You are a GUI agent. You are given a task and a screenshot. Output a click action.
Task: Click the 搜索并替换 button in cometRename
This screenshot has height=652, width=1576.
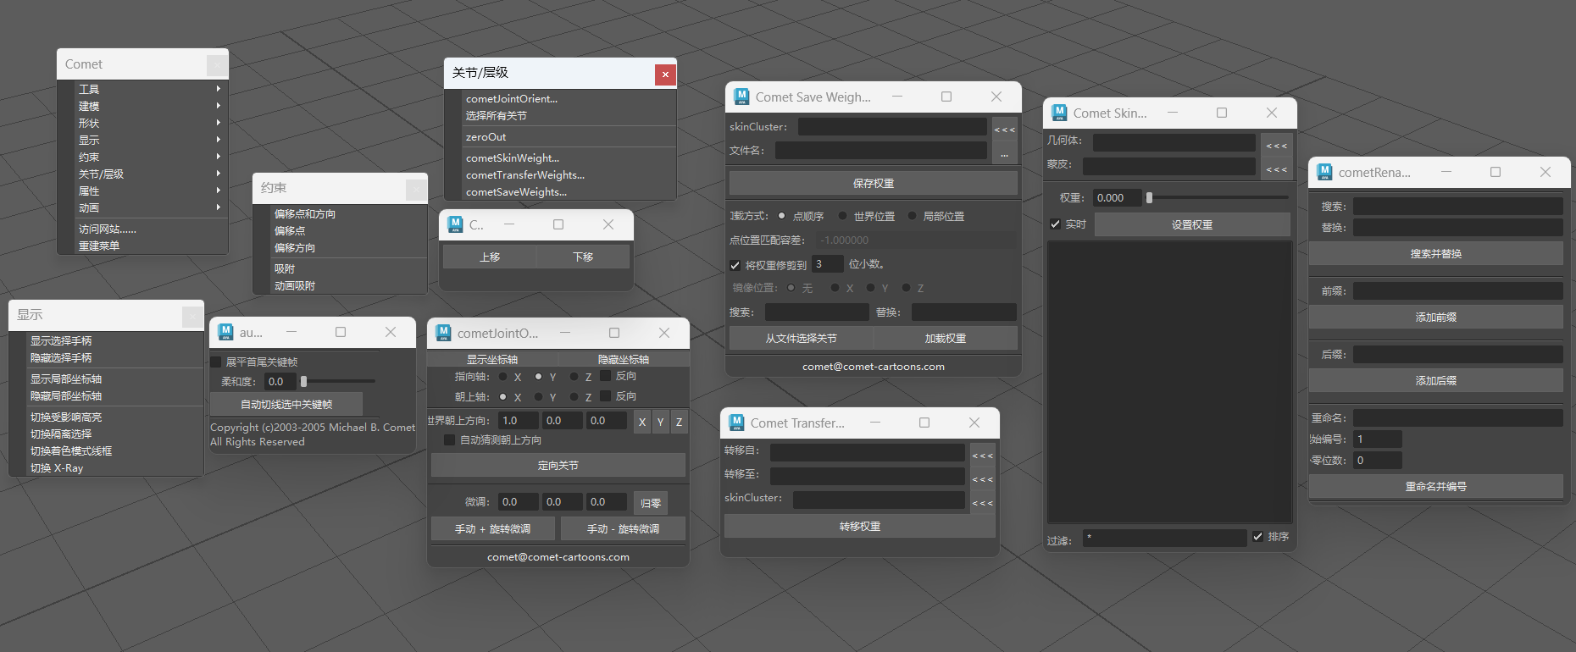pos(1436,254)
